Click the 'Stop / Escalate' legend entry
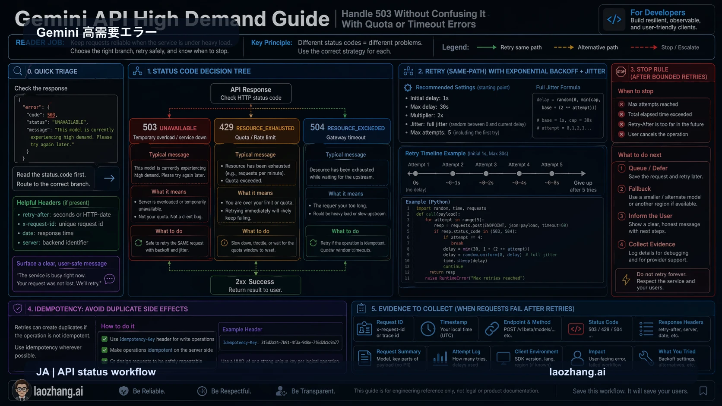Viewport: 722px width, 406px height. tap(665, 47)
